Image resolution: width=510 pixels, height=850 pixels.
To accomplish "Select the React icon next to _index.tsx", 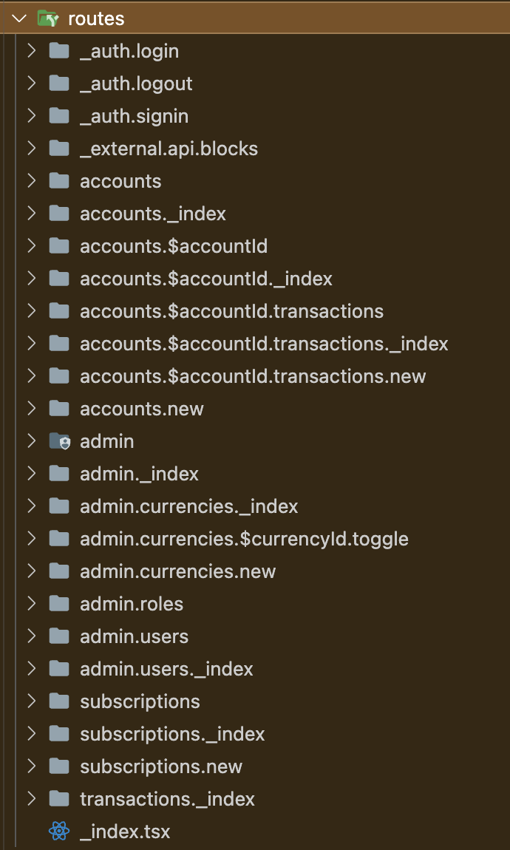I will (59, 831).
